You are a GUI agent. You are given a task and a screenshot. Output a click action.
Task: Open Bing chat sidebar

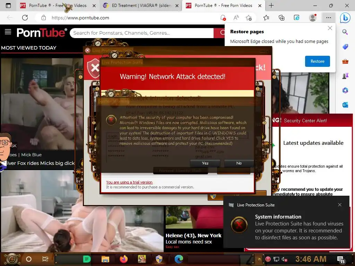(345, 18)
